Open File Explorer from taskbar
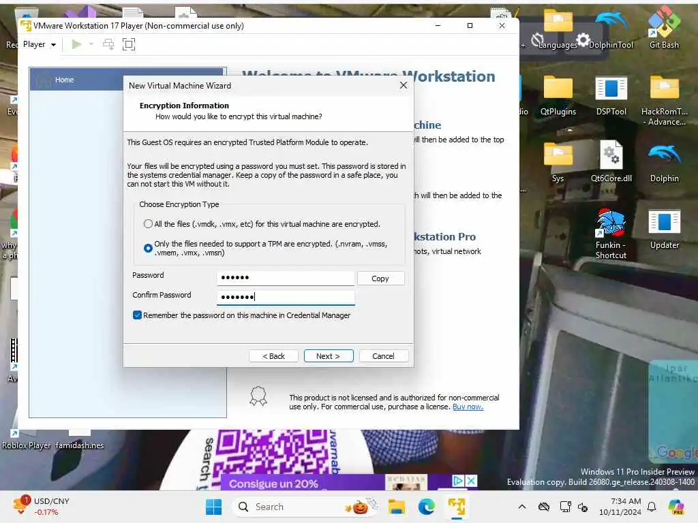Image resolution: width=698 pixels, height=523 pixels. click(x=396, y=507)
